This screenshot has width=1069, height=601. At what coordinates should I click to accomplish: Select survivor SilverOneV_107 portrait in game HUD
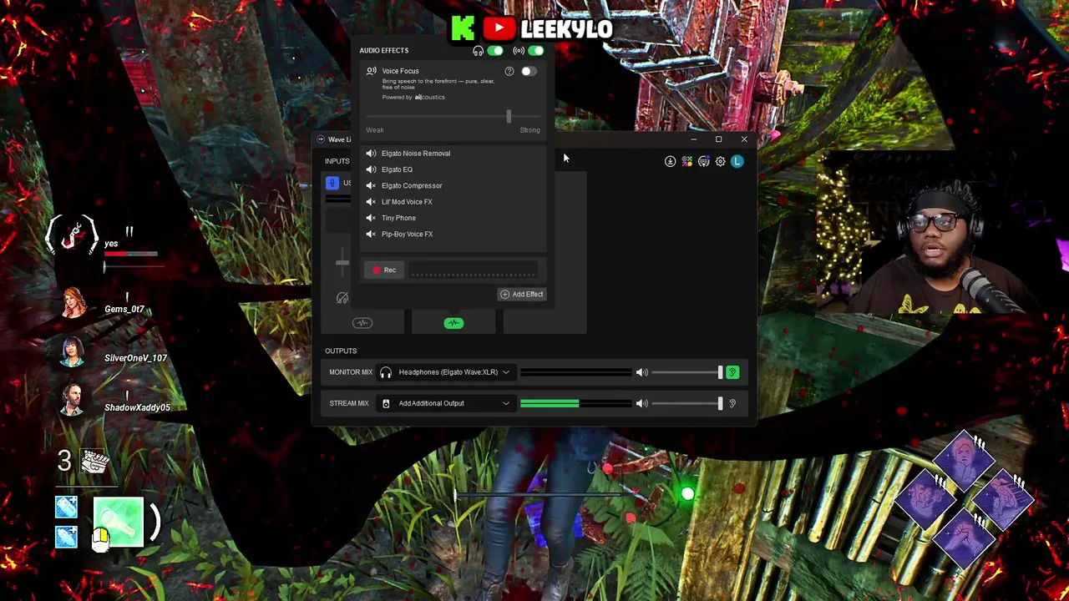coord(72,353)
